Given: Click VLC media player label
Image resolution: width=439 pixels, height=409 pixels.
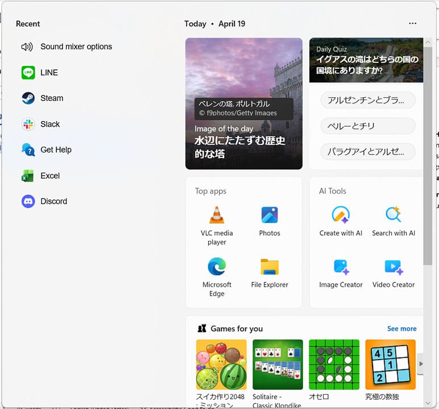Looking at the screenshot, I should tap(217, 237).
